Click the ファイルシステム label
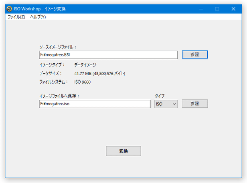247x183 pixels. point(54,82)
